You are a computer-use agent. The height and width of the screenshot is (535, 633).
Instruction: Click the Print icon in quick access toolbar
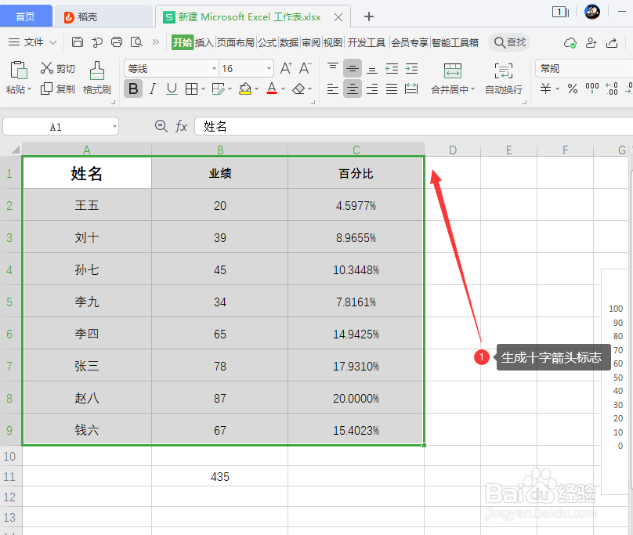tap(116, 42)
